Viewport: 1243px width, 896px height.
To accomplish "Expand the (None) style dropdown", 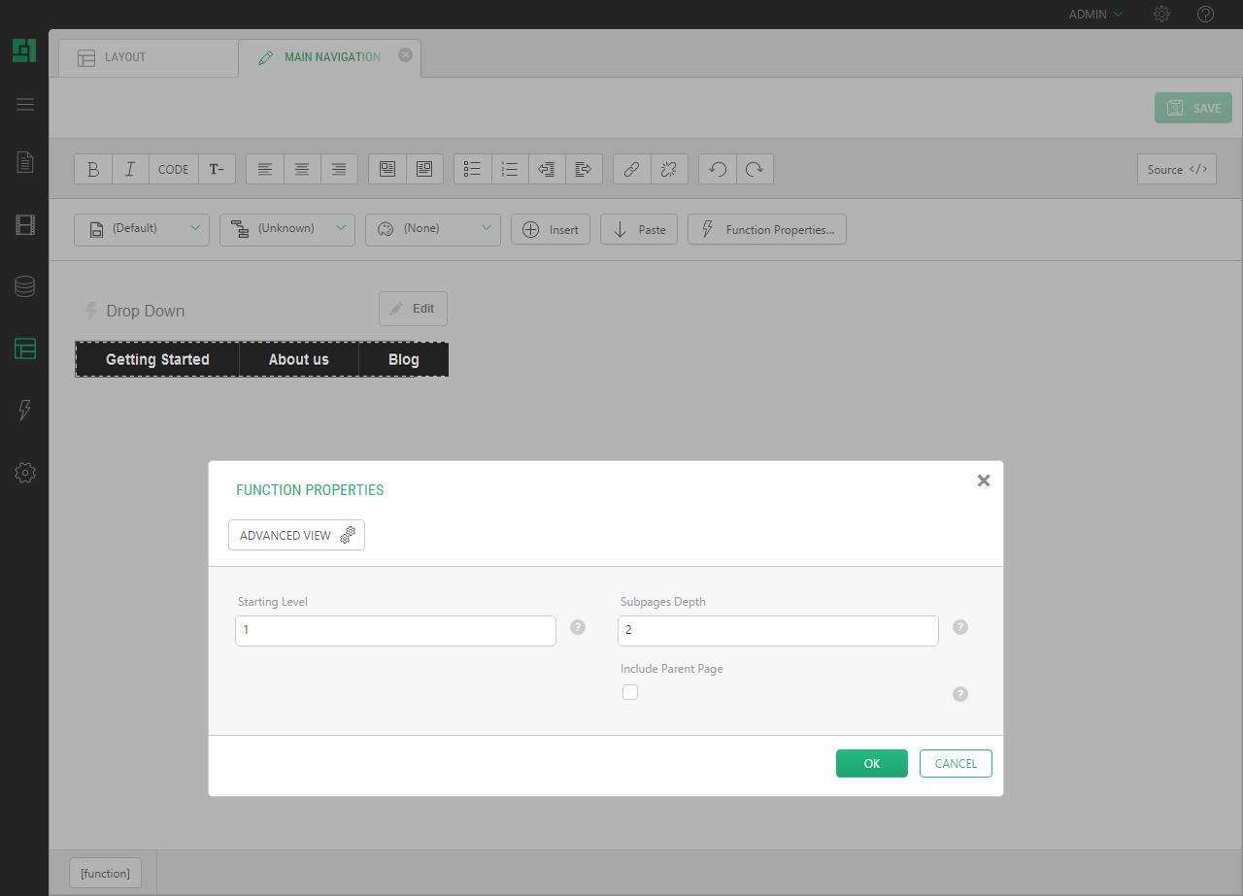I will point(433,229).
